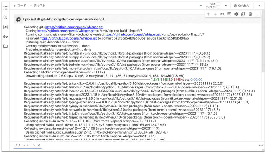Select the リリースノート tab
The width and height of the screenshot is (266, 153).
point(25,145)
